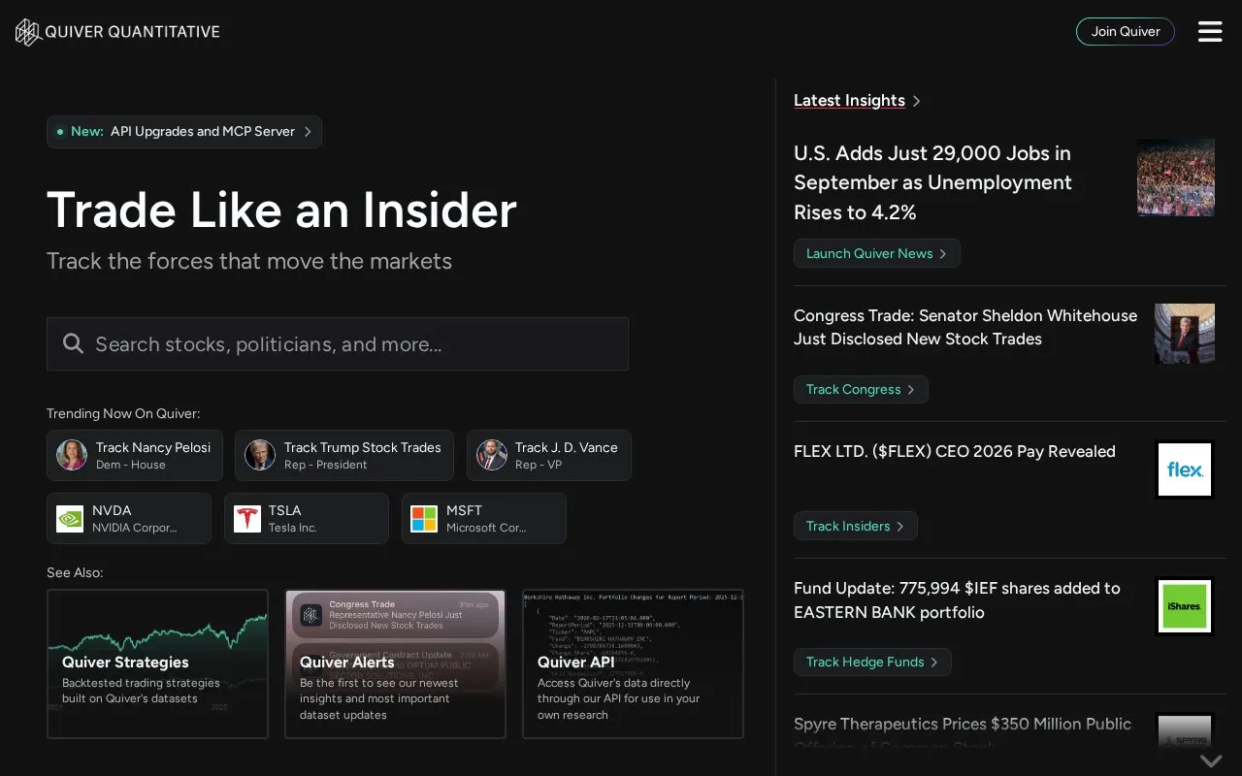1242x776 pixels.
Task: Click the chevron on Track Insiders
Action: (899, 526)
